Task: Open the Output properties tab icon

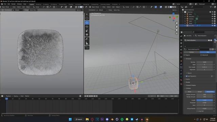Action: pyautogui.click(x=181, y=43)
